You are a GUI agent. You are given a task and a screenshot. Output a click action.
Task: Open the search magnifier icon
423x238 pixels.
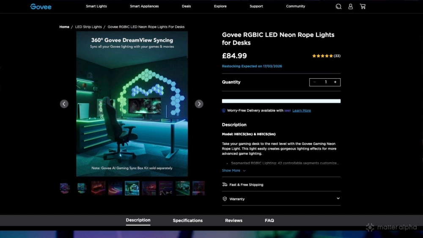coord(338,6)
